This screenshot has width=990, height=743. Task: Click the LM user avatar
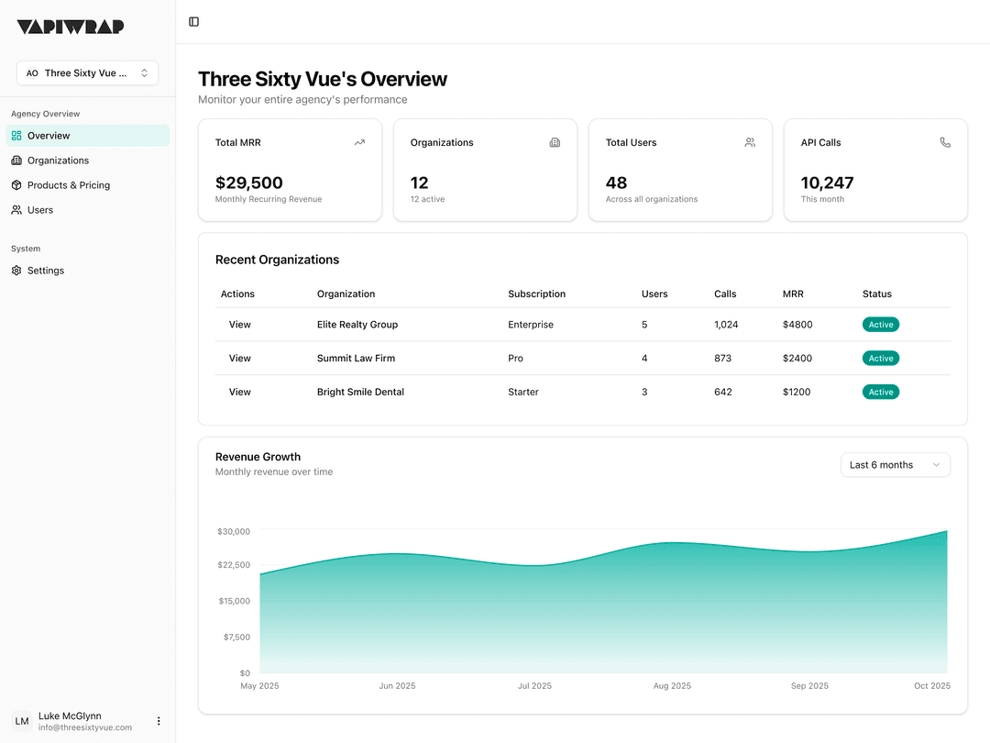(22, 721)
